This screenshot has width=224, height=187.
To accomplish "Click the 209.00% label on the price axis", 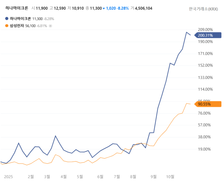I will coord(206,30).
